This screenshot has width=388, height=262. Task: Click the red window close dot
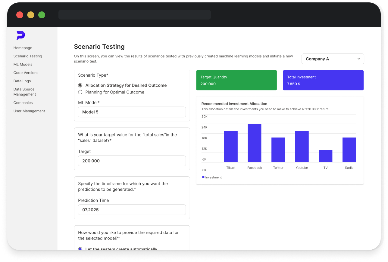[x=20, y=15]
